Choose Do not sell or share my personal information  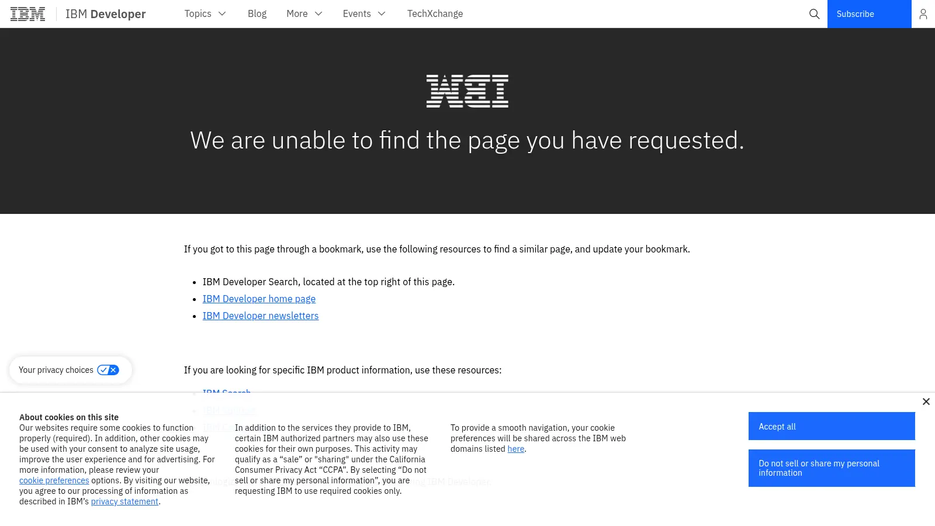[x=832, y=468]
